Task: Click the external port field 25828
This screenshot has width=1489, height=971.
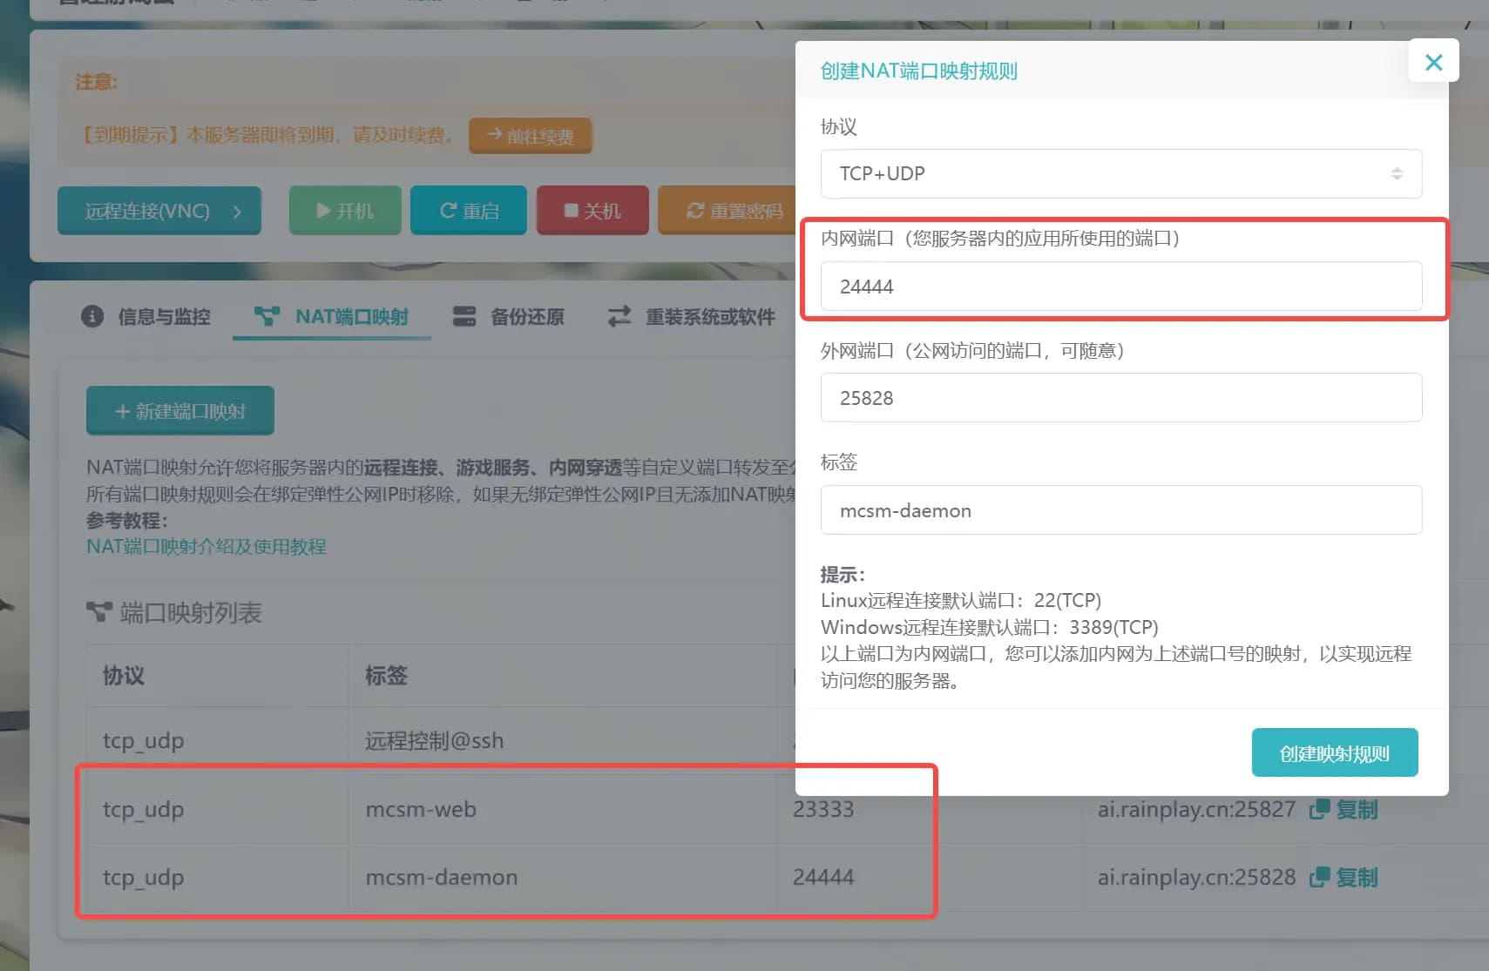Action: 1121,398
